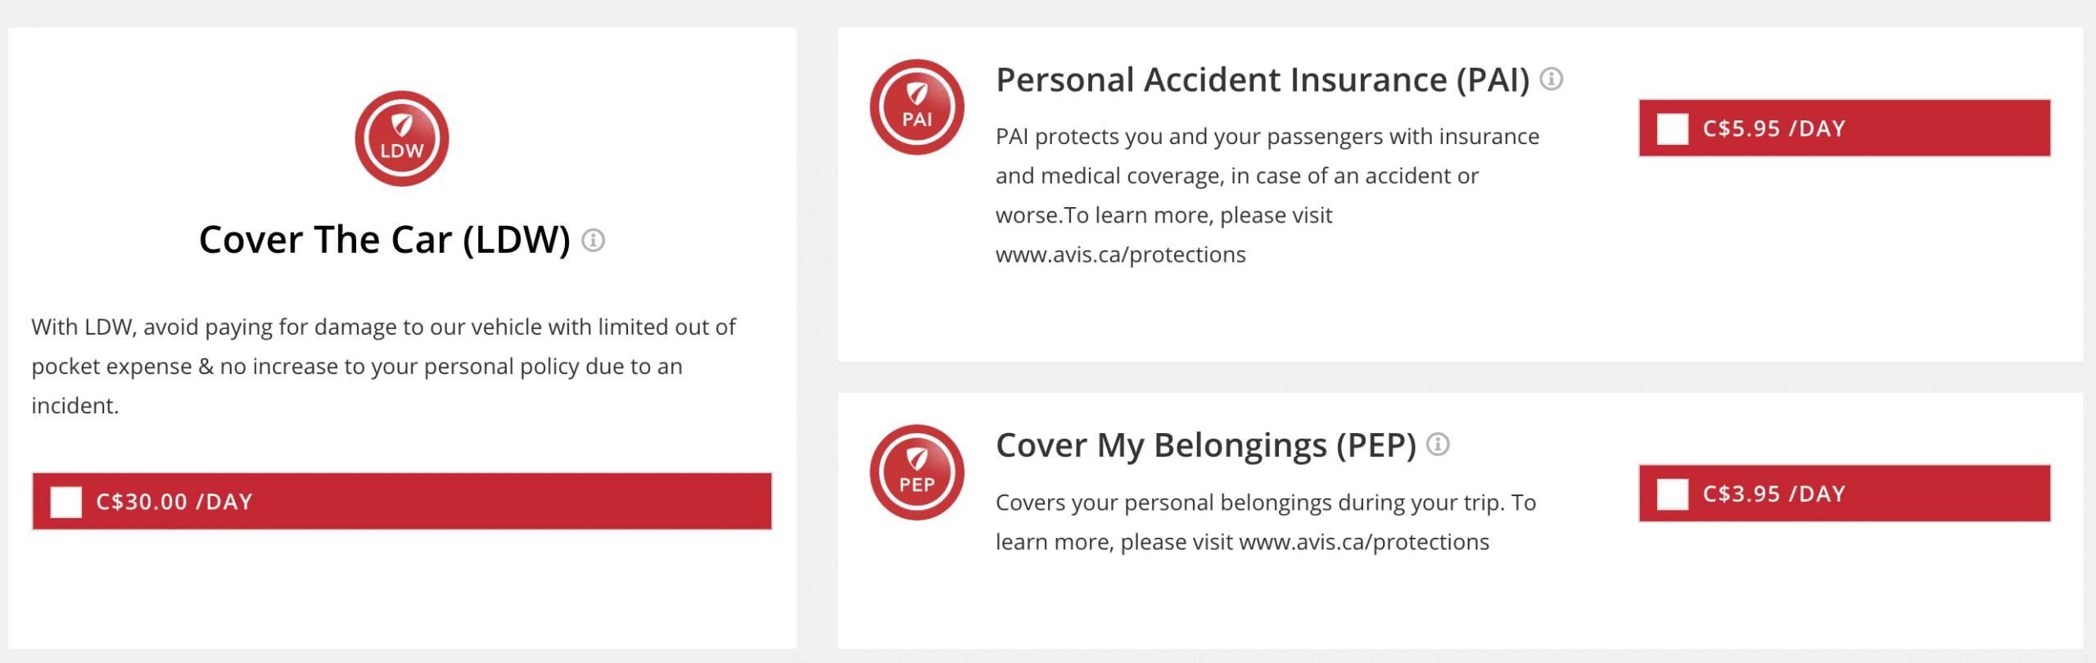Image resolution: width=2096 pixels, height=663 pixels.
Task: Click the PEP shield badge icon
Action: click(917, 471)
